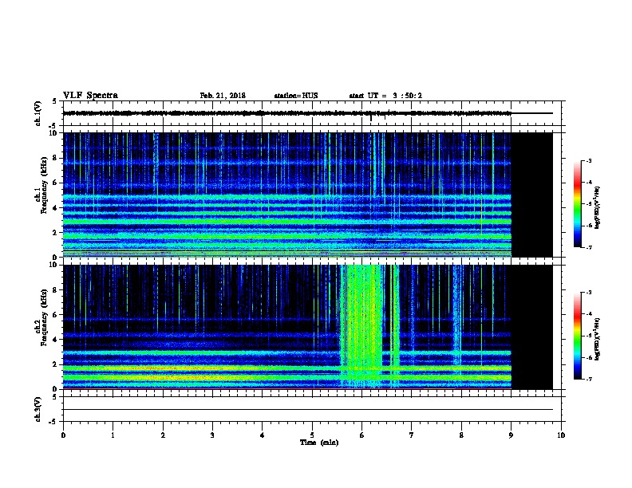Image resolution: width=632 pixels, height=488 pixels.
Task: Click the "5" tick on ch.1(V) axis
Action: (55, 102)
